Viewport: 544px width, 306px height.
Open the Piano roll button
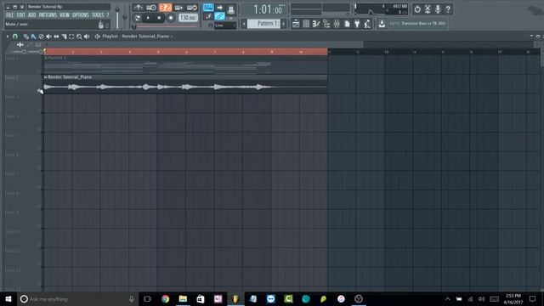[316, 24]
